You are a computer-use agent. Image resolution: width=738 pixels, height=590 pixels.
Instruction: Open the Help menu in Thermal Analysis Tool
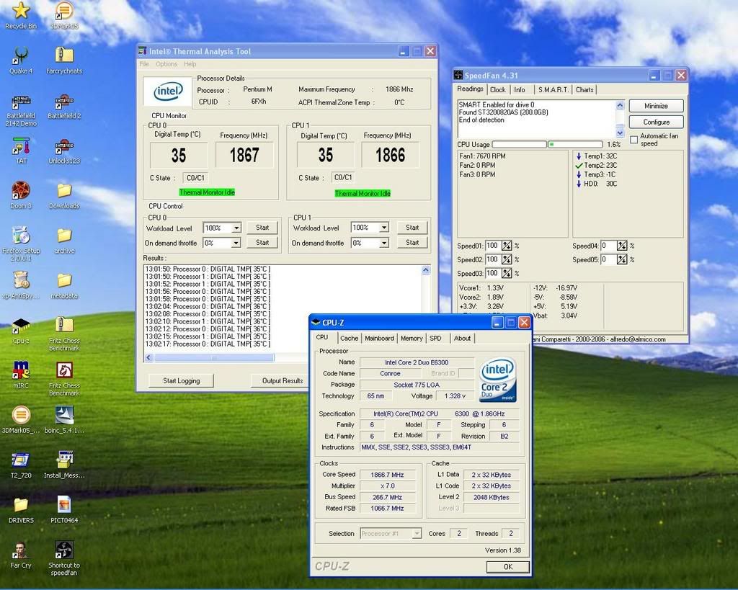[x=190, y=64]
